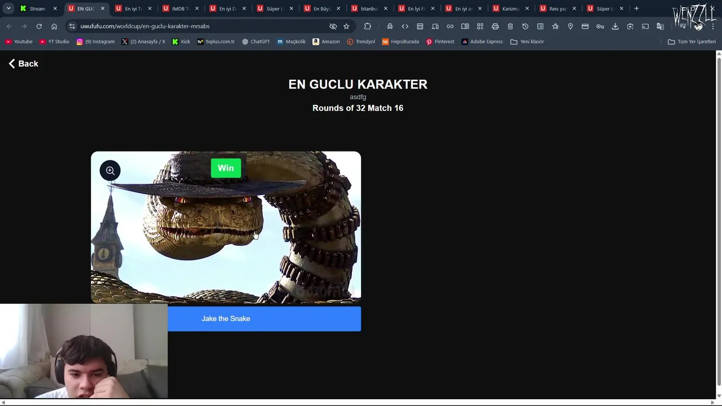Image resolution: width=722 pixels, height=406 pixels.
Task: Print the page with the printer icon
Action: point(495,26)
